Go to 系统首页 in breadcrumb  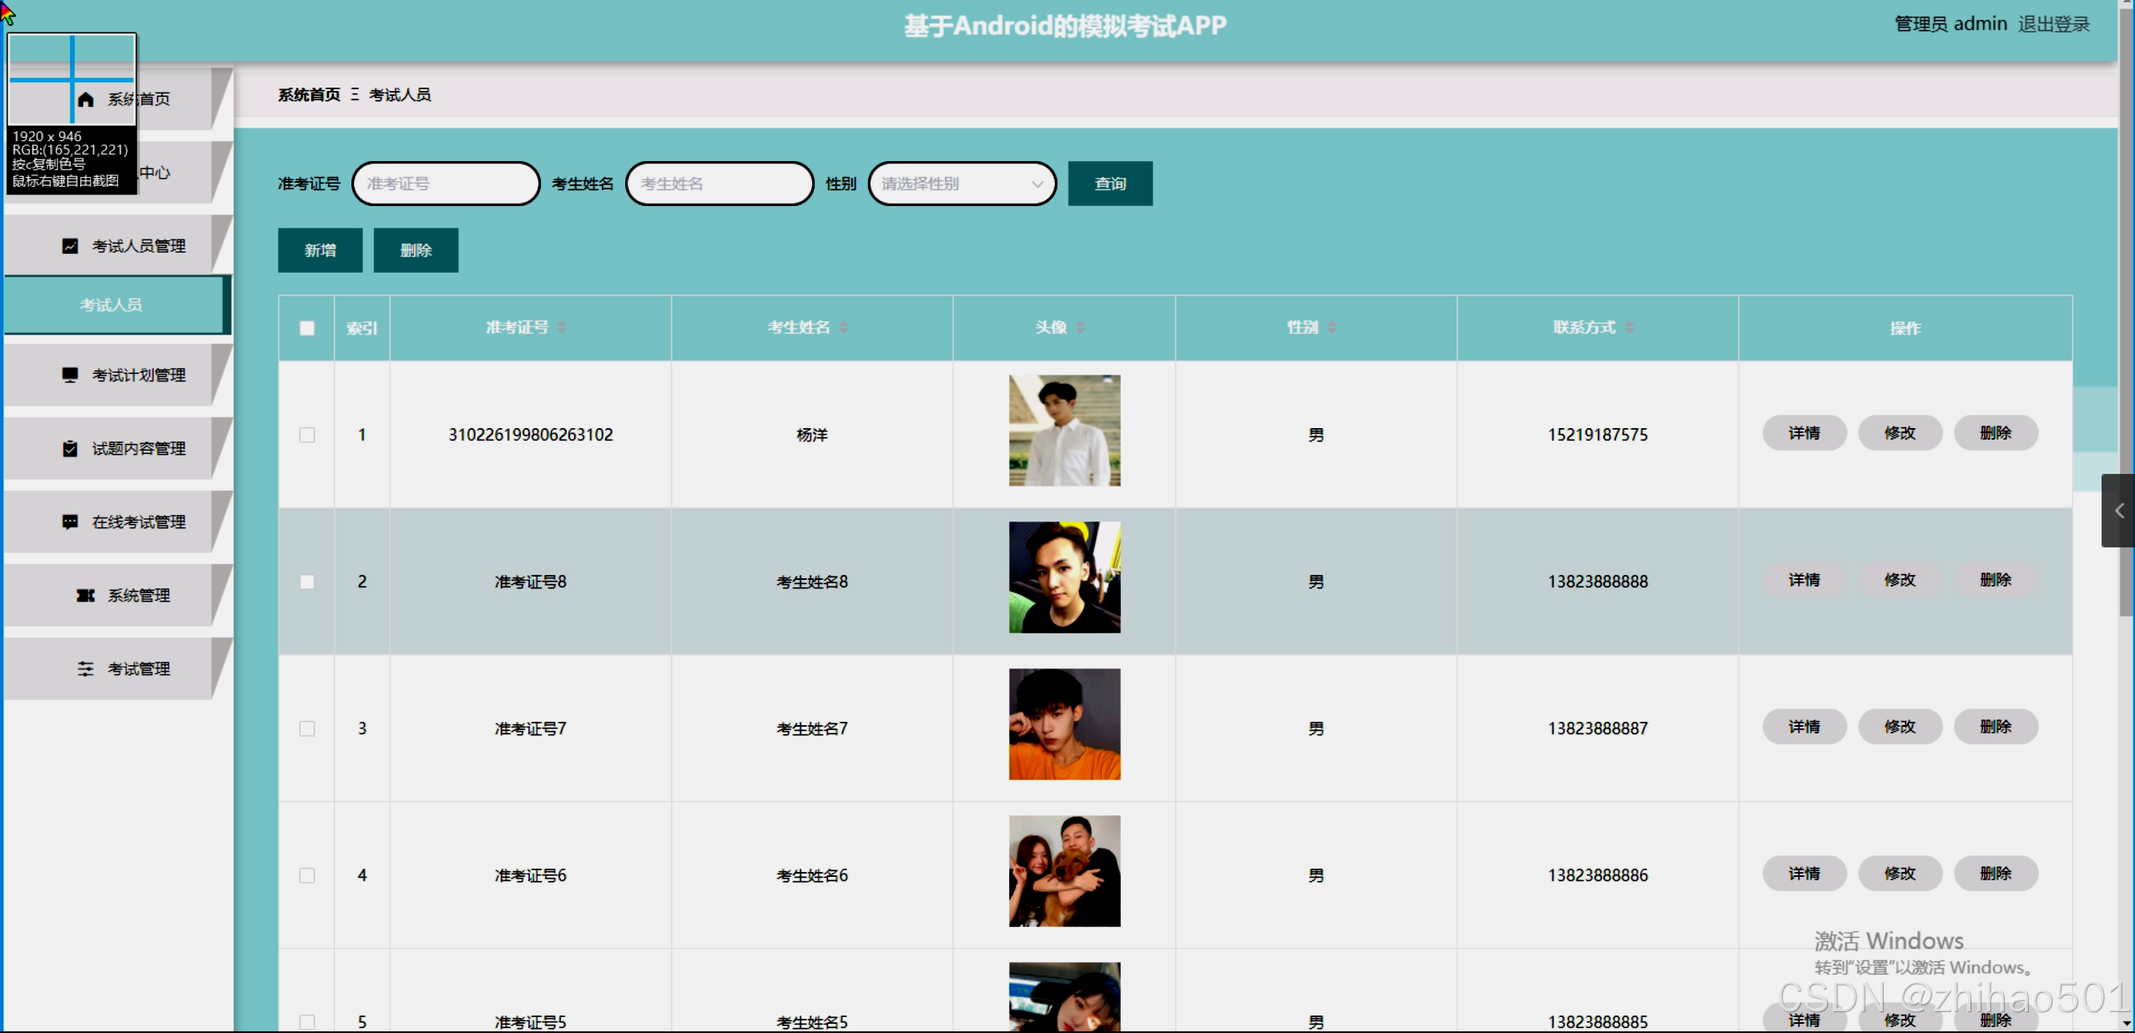pos(309,95)
